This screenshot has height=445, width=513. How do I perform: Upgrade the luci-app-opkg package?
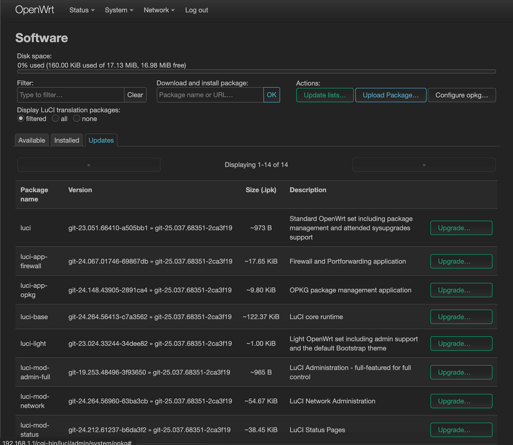pos(461,290)
